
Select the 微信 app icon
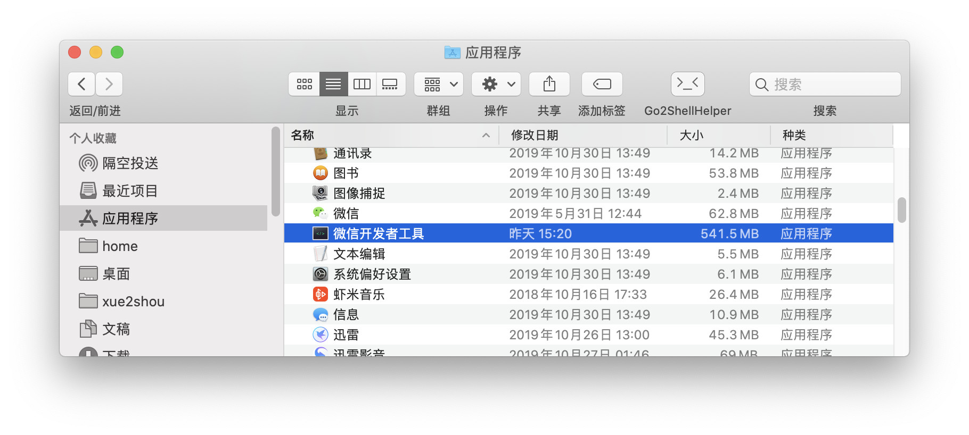click(321, 213)
